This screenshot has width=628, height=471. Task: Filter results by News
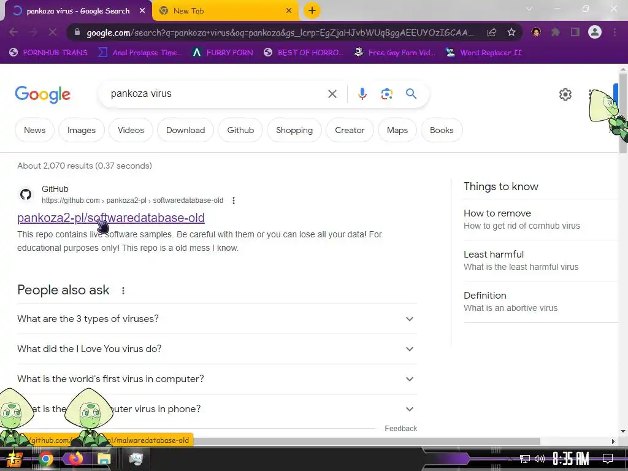pos(34,130)
